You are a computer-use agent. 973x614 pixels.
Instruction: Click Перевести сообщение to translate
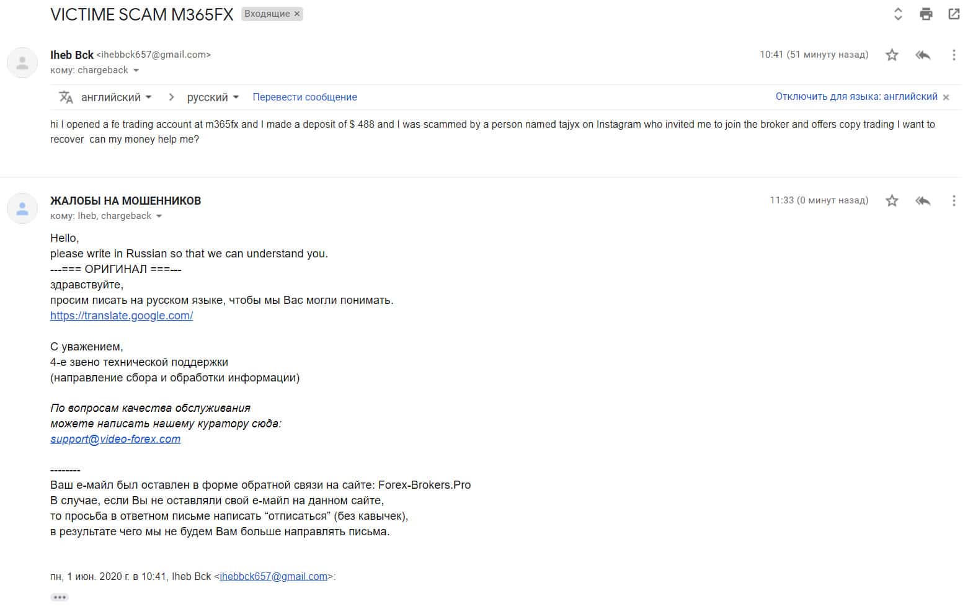(304, 97)
